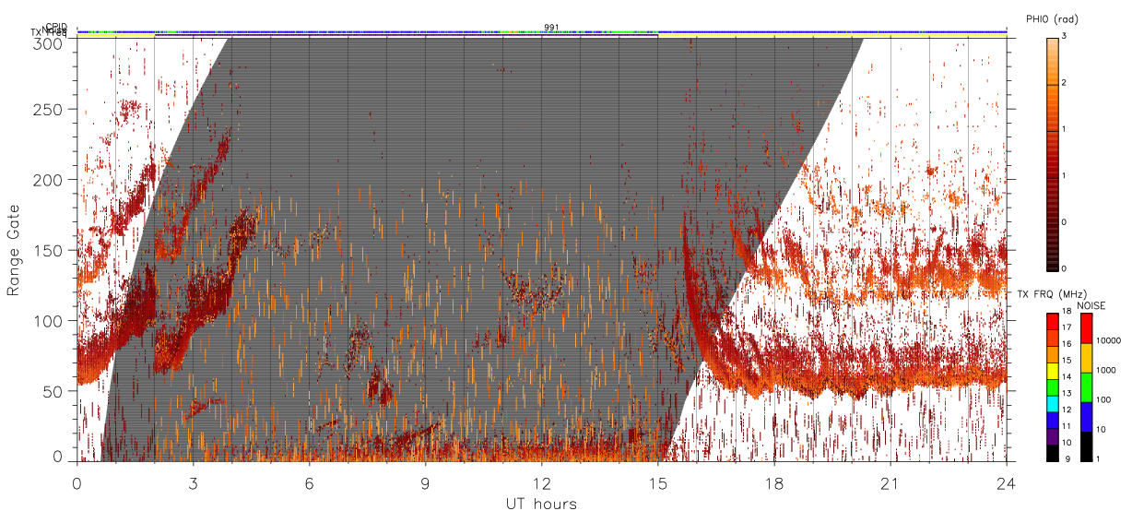
Task: Click the red top band of NOISE scale
Action: click(1087, 328)
